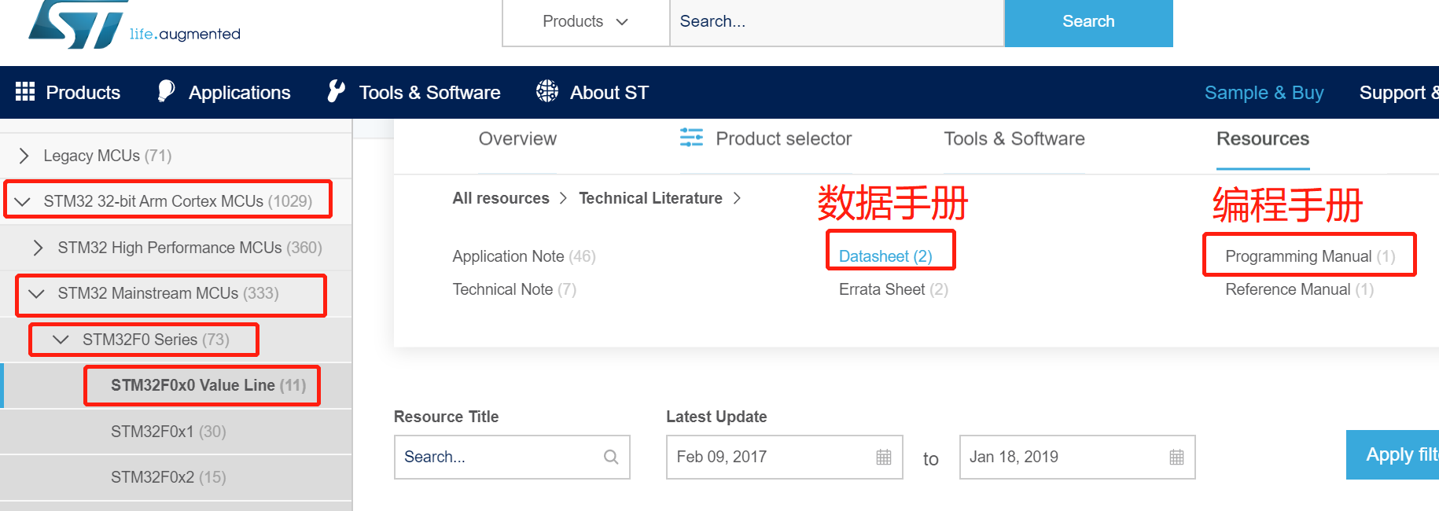1439x511 pixels.
Task: Select STM32F0x1 (30) in tree
Action: pyautogui.click(x=168, y=432)
